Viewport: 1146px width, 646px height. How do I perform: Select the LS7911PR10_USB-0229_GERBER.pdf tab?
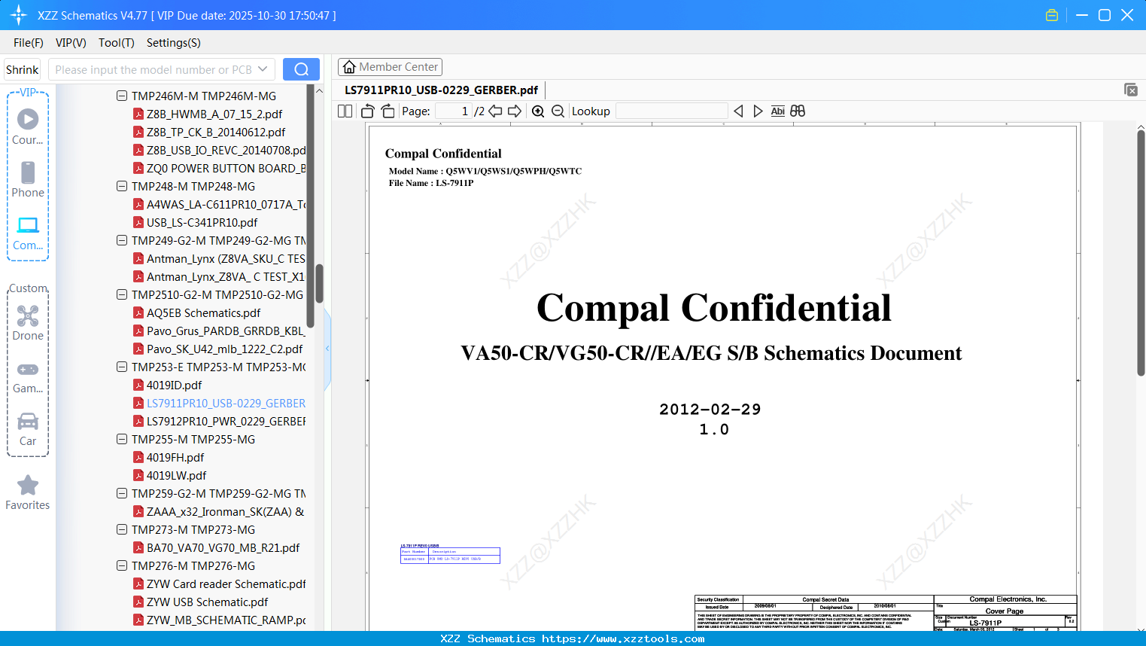point(441,90)
